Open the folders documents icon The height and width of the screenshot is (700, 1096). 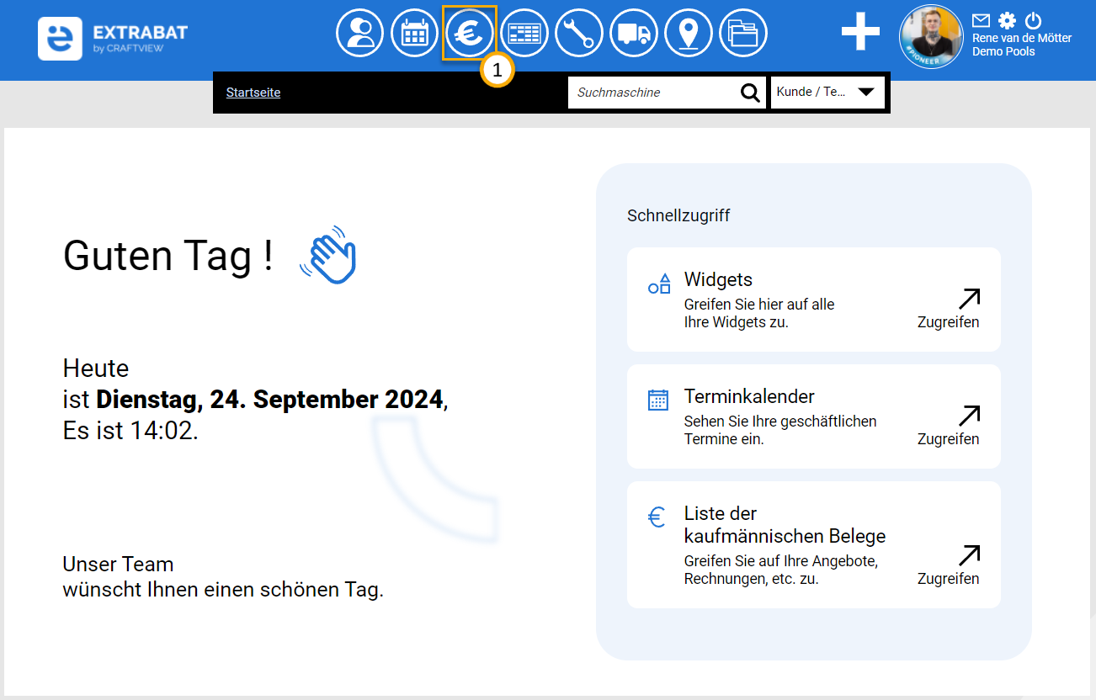coord(743,34)
